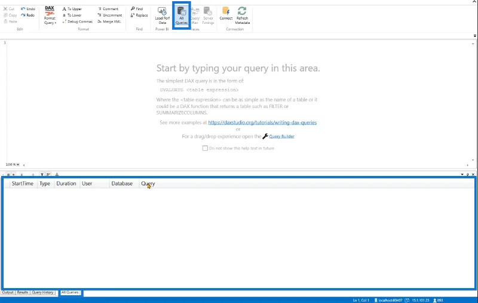Switch to the Results tab
This screenshot has height=303, width=478.
coord(23,292)
